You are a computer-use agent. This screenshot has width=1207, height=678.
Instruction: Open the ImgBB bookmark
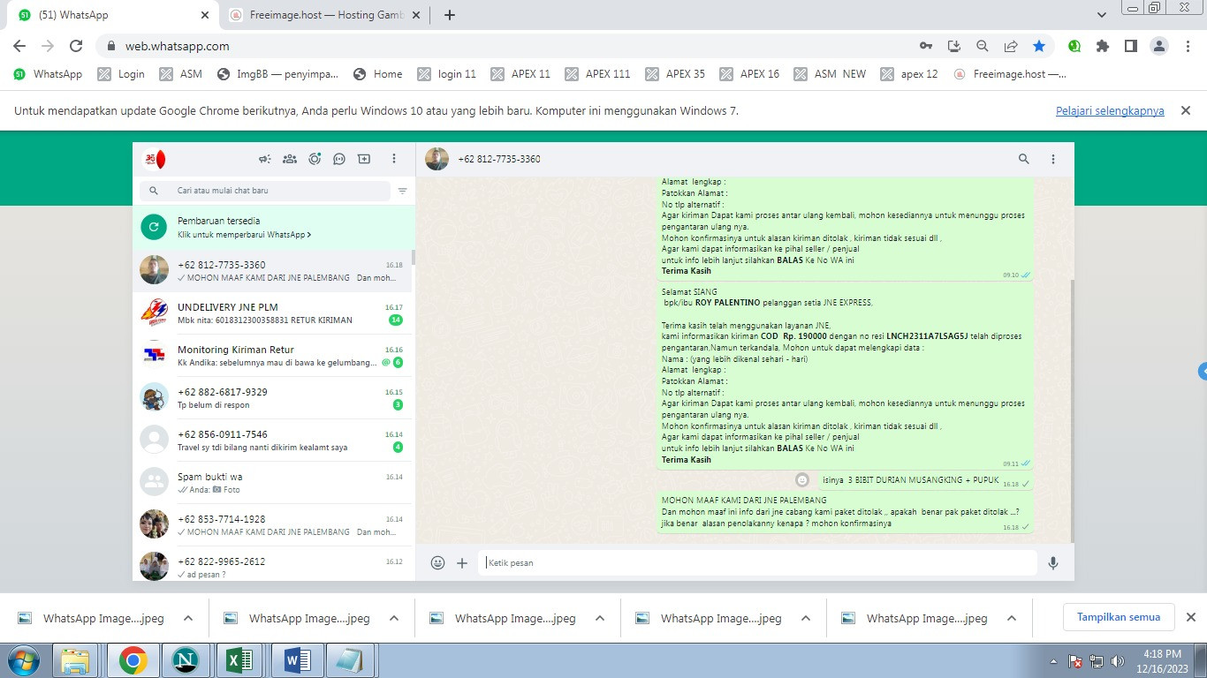(277, 74)
